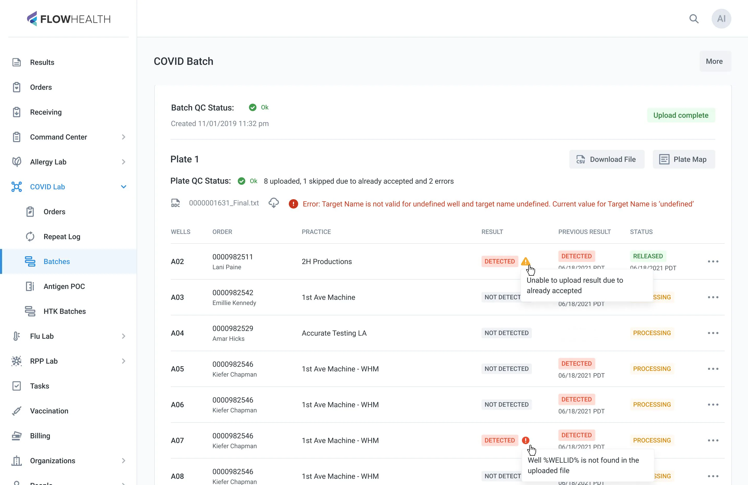Viewport: 748px width, 485px height.
Task: Open the search magnifier icon
Action: 694,19
